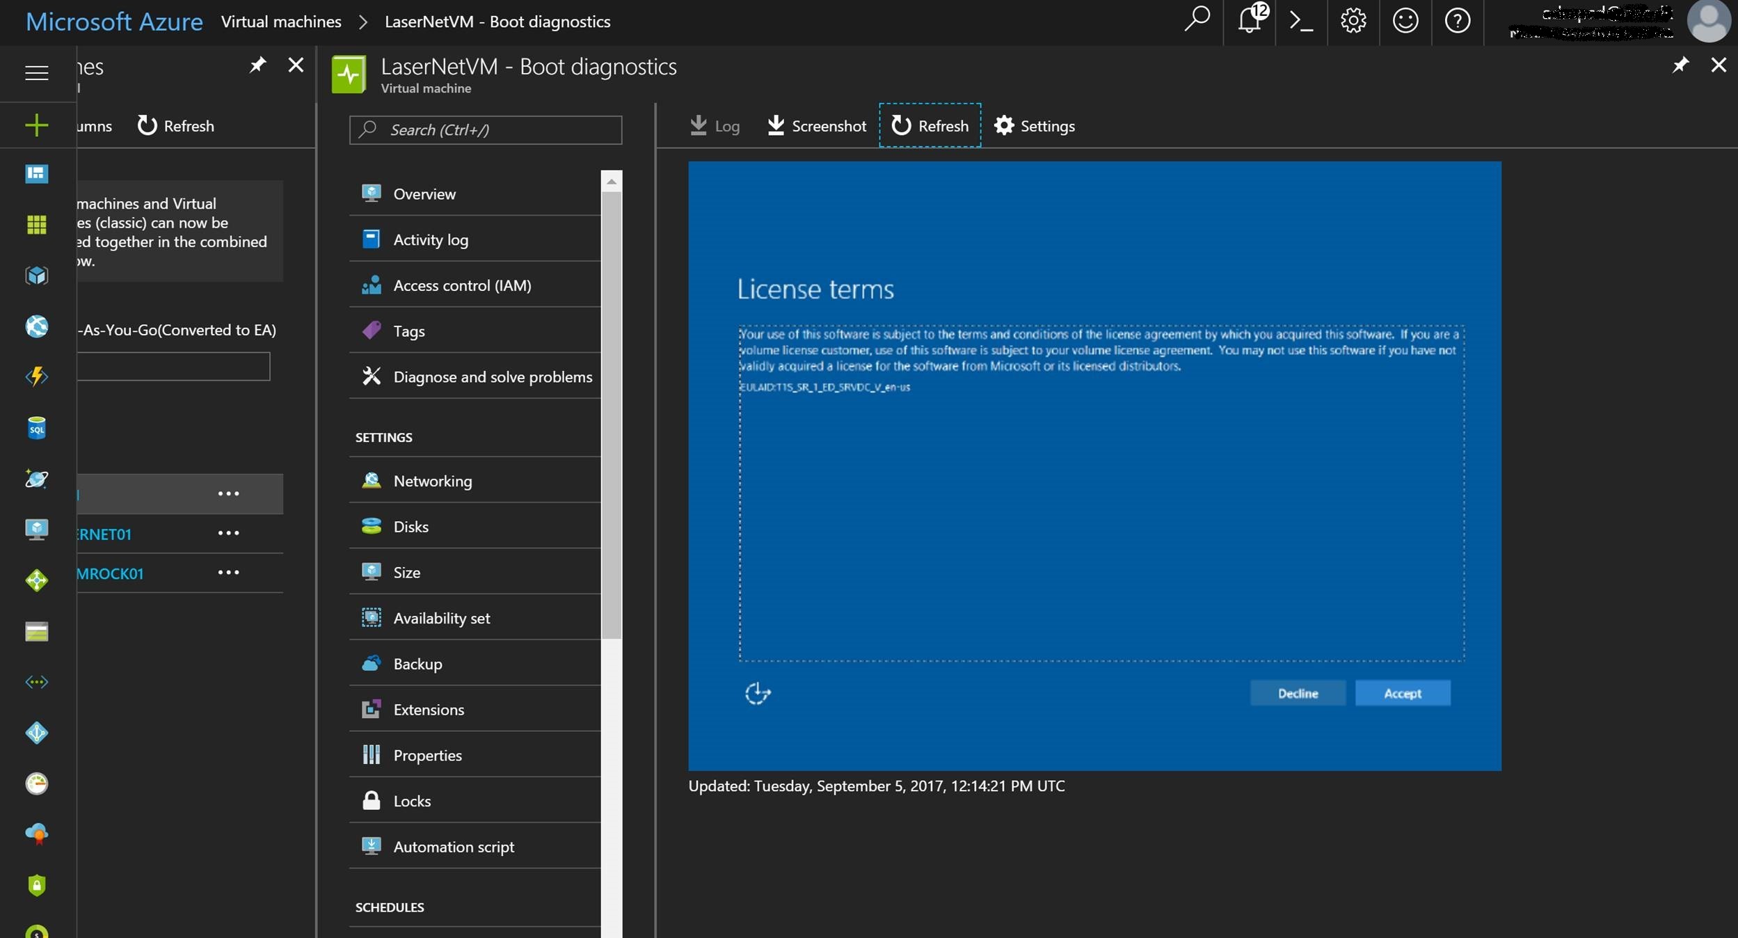1738x938 pixels.
Task: Click LaserNetVM - Boot diagnostics breadcrumb
Action: pos(497,22)
